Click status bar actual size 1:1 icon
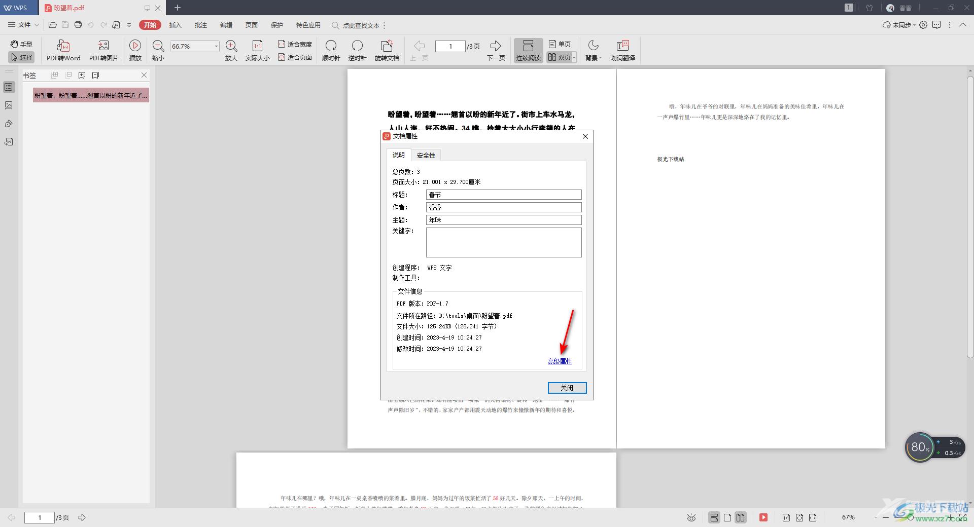Screen dimensions: 974x527 click(786, 517)
